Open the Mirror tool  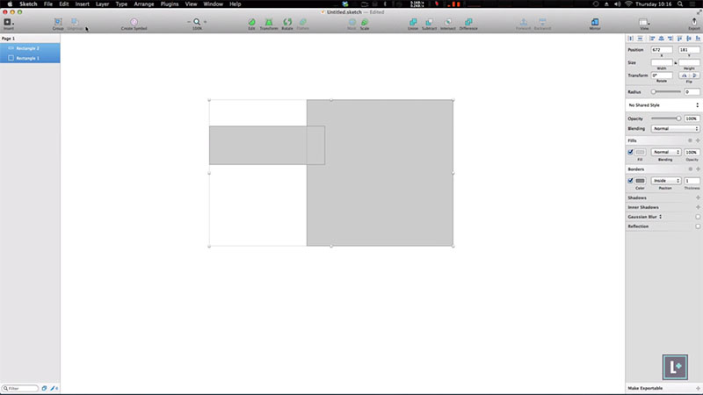[x=595, y=22]
